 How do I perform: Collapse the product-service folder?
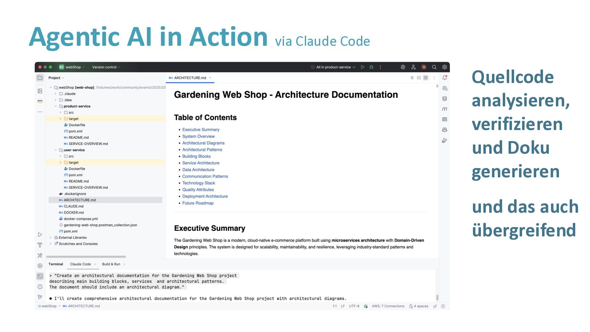(x=56, y=106)
